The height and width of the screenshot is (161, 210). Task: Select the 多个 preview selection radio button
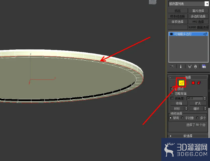click(197, 118)
